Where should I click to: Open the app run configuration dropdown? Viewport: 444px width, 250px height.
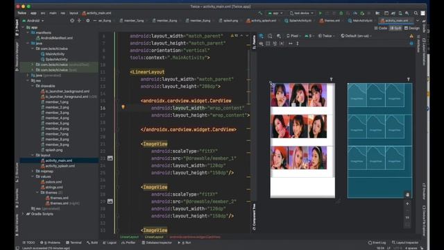point(275,13)
